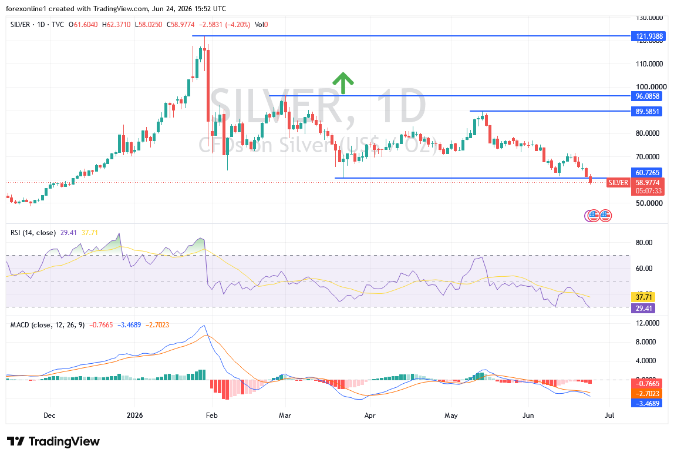Open the MACD (close, 12, 26, 9) legend
This screenshot has height=459, width=674.
(x=48, y=325)
